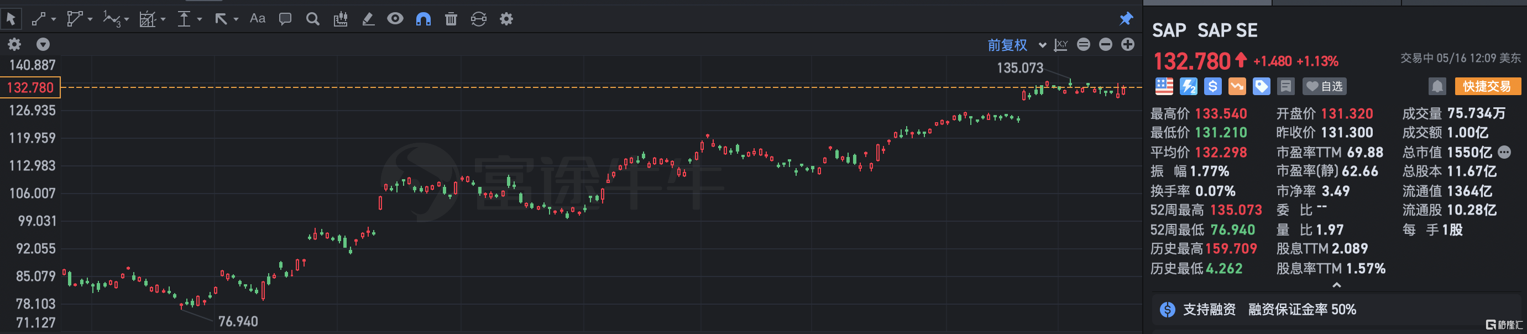Click the 76.940 low marker on chart
Viewport: 1527px width, 334px height.
[x=238, y=321]
